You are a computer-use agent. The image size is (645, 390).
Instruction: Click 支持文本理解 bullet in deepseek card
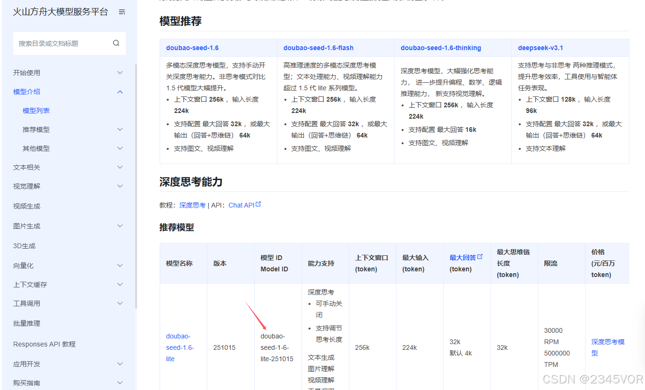coord(546,148)
